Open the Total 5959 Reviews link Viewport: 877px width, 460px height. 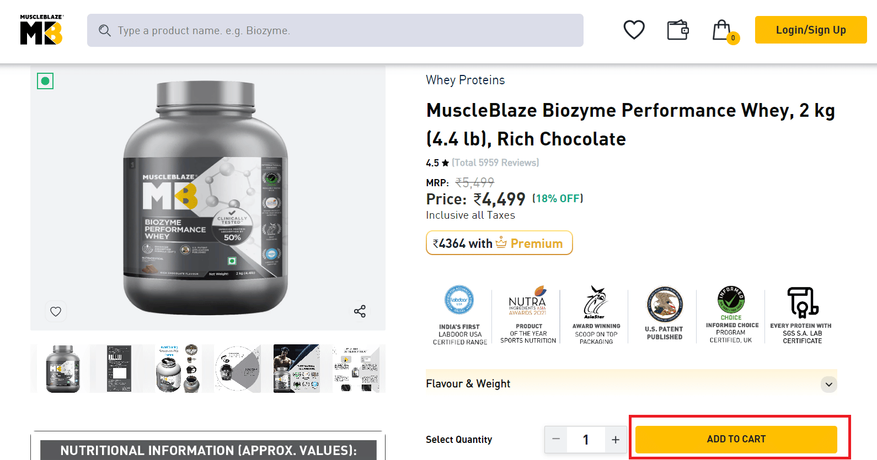(495, 163)
